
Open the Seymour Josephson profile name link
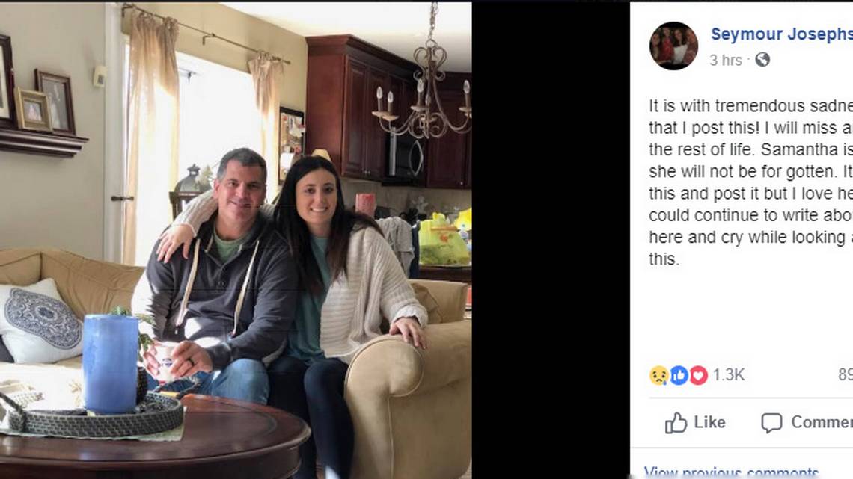coord(782,34)
